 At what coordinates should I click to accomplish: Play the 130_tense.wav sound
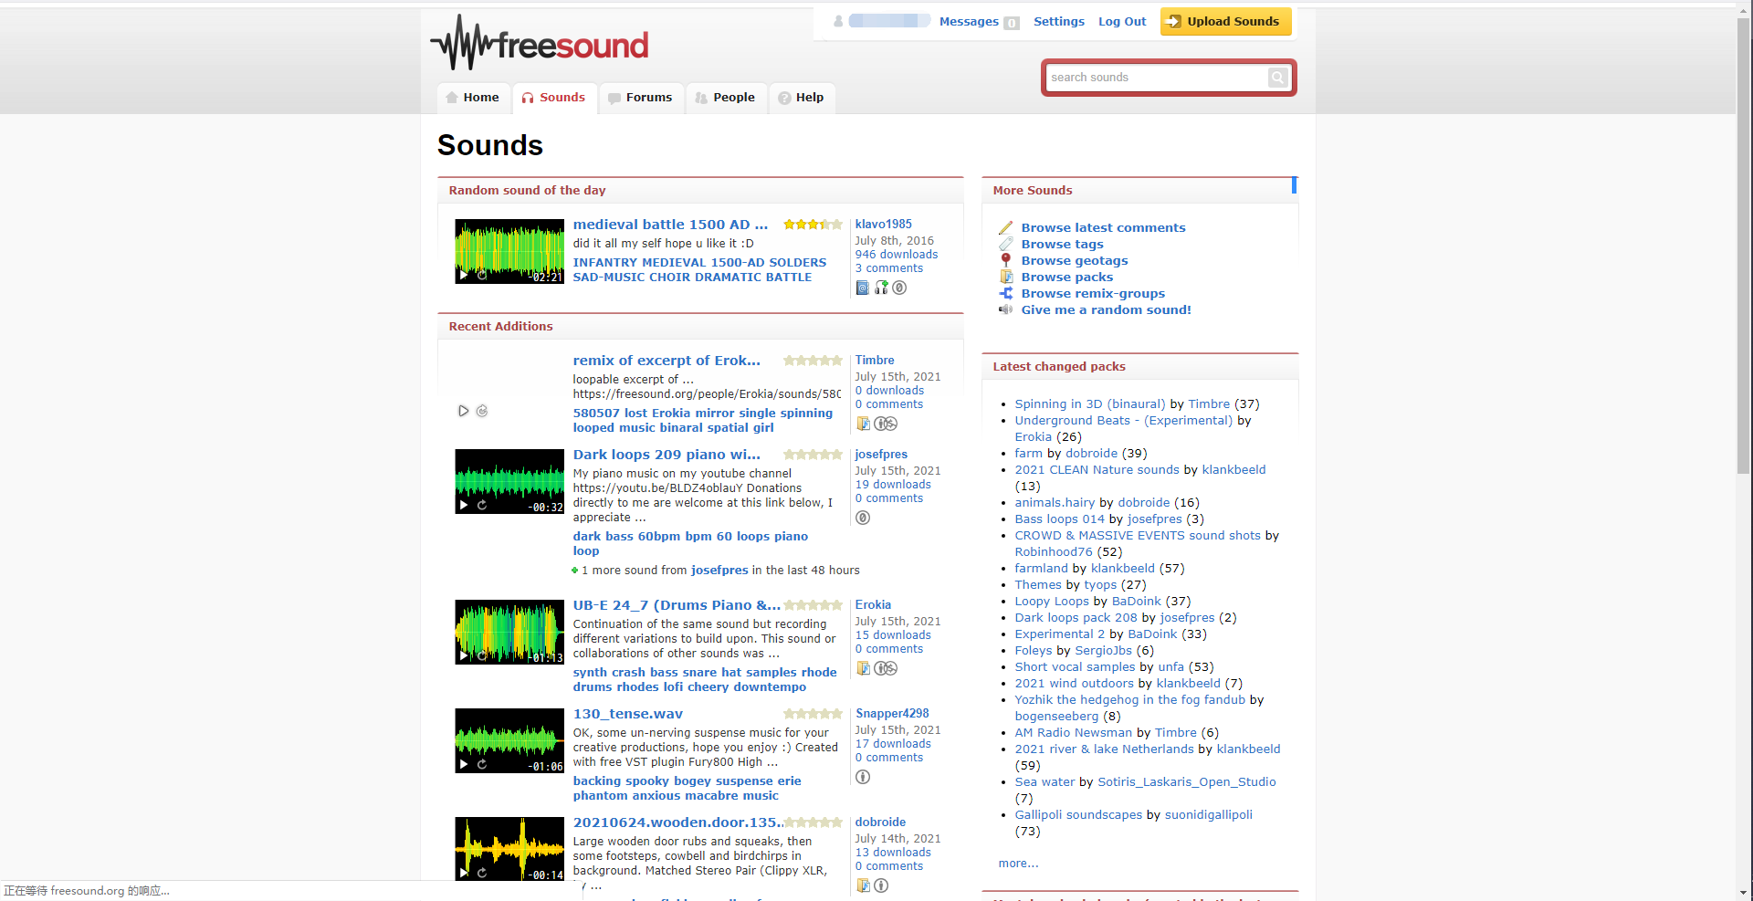tap(464, 764)
